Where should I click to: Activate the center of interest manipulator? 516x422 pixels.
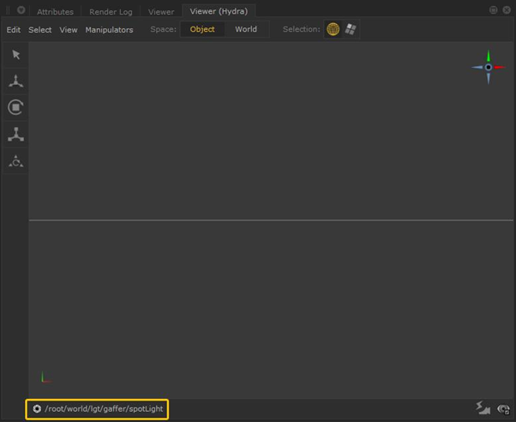point(15,161)
